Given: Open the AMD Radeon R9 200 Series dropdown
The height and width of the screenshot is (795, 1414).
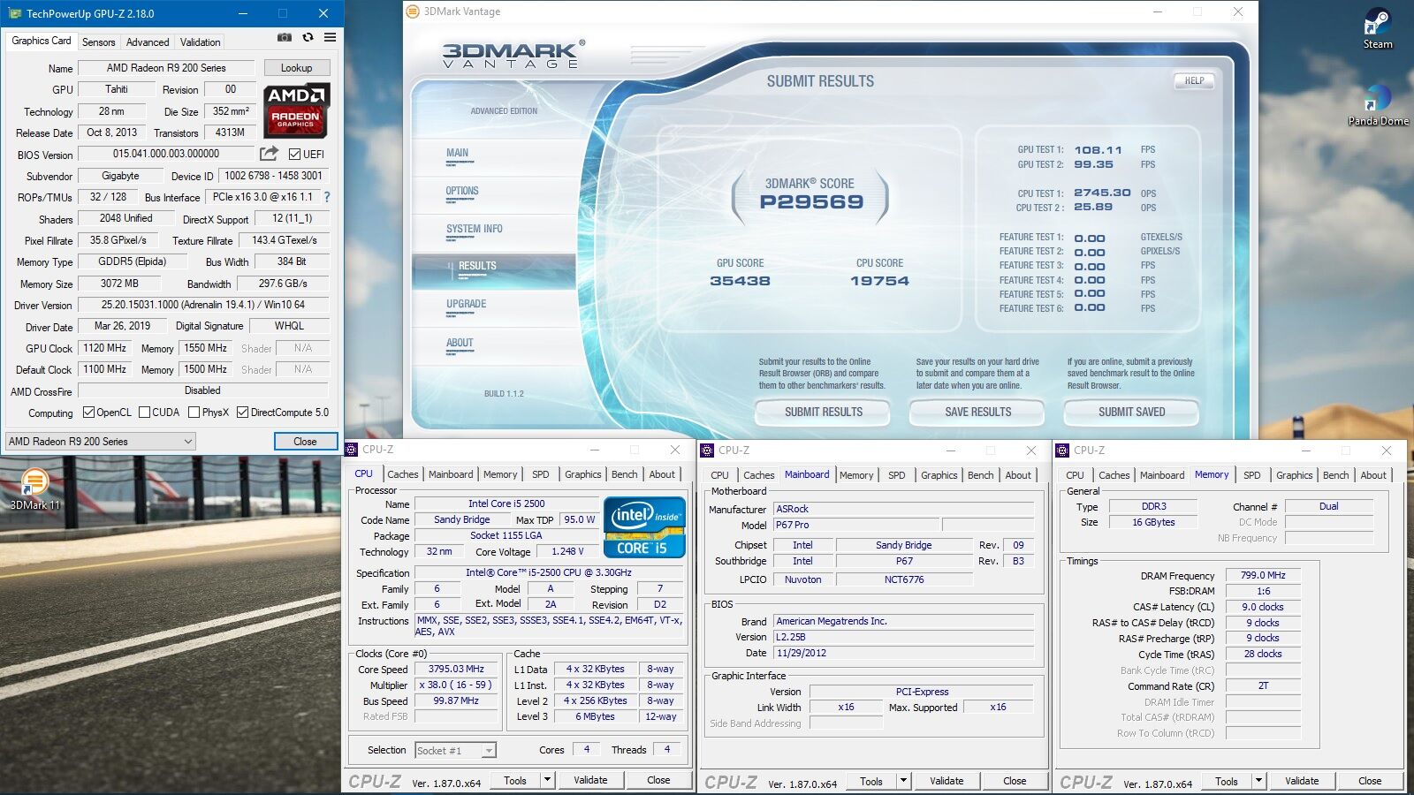Looking at the screenshot, I should point(101,442).
